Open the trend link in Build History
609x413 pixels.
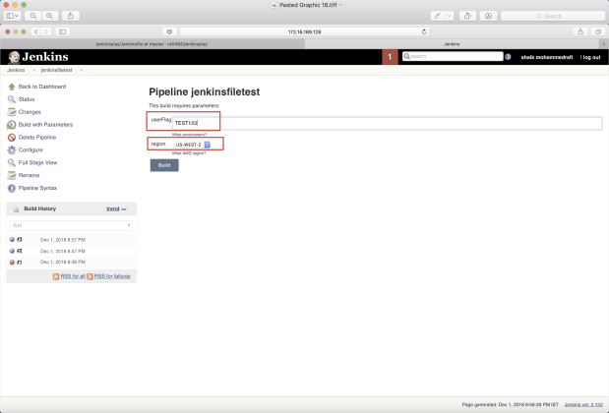coord(112,208)
